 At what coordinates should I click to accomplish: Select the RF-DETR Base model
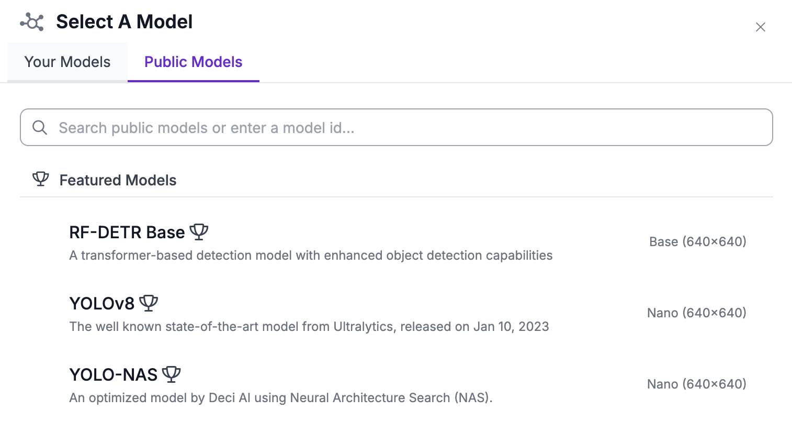point(128,232)
